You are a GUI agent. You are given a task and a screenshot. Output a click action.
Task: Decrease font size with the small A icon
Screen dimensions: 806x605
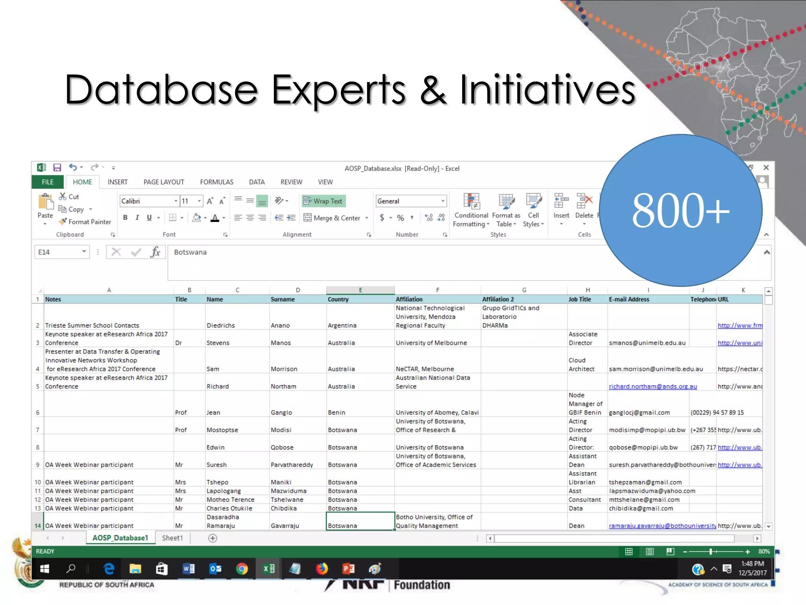pos(222,201)
